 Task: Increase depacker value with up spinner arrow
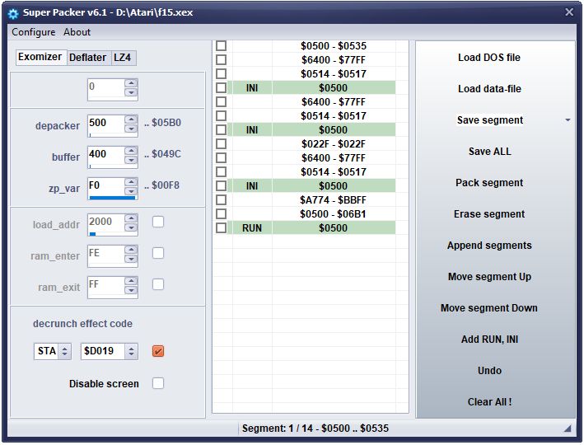[131, 120]
